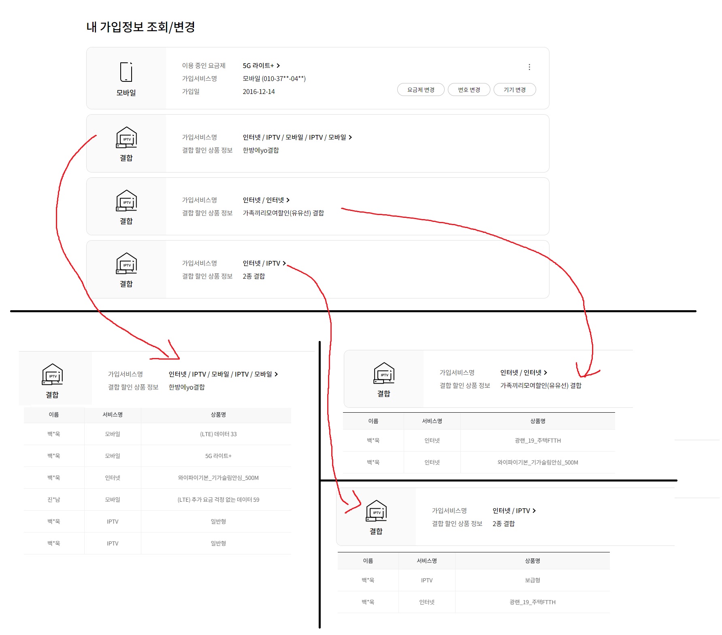Viewport: 722px width, 635px height.
Task: Expand 인터넷 / 인터넷 in the upper card list
Action: click(x=266, y=200)
